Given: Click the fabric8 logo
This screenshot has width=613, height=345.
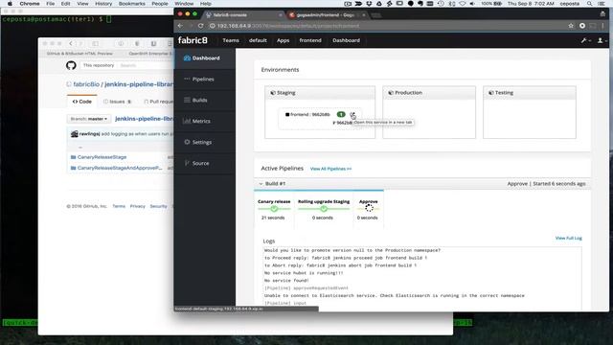Looking at the screenshot, I should (193, 40).
